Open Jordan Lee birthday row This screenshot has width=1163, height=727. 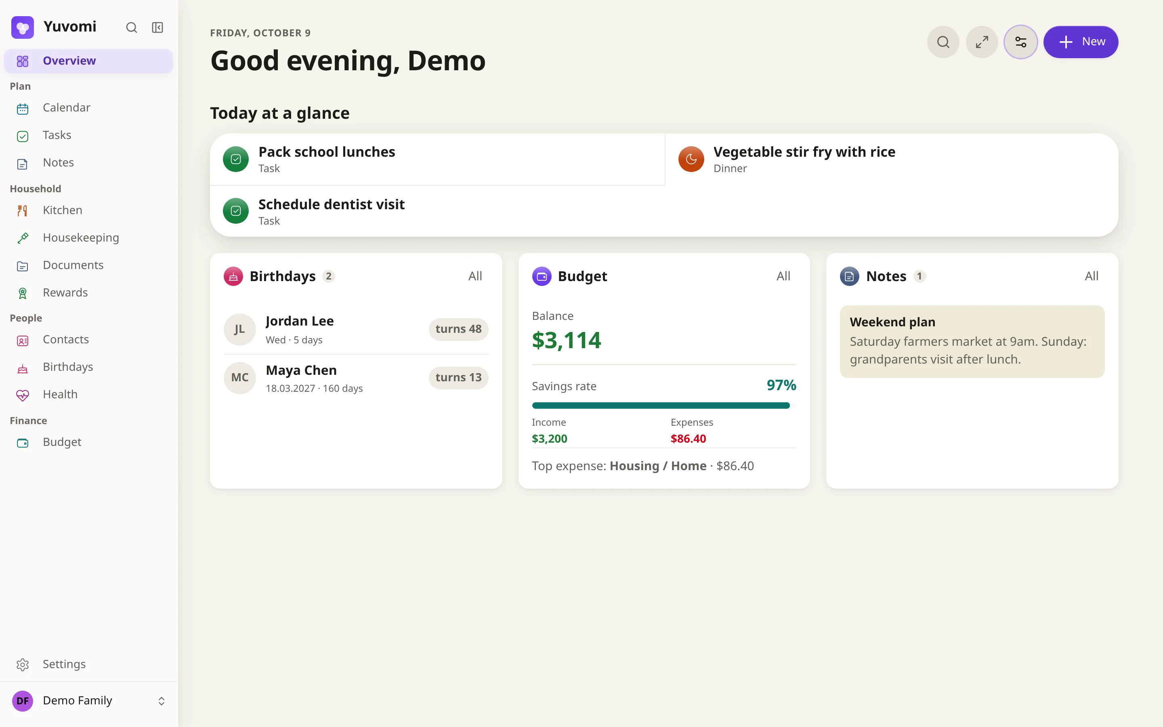tap(356, 329)
